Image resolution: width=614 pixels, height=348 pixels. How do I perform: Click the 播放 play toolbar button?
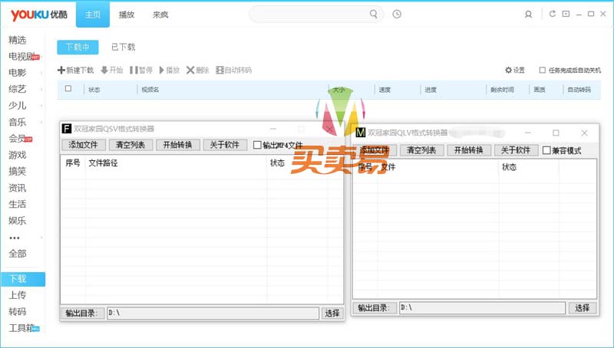[x=170, y=70]
